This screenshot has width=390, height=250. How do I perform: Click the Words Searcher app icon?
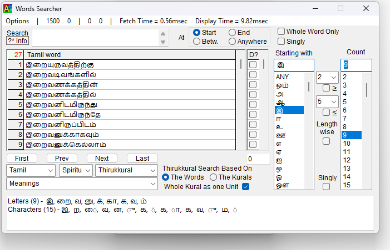[x=8, y=8]
